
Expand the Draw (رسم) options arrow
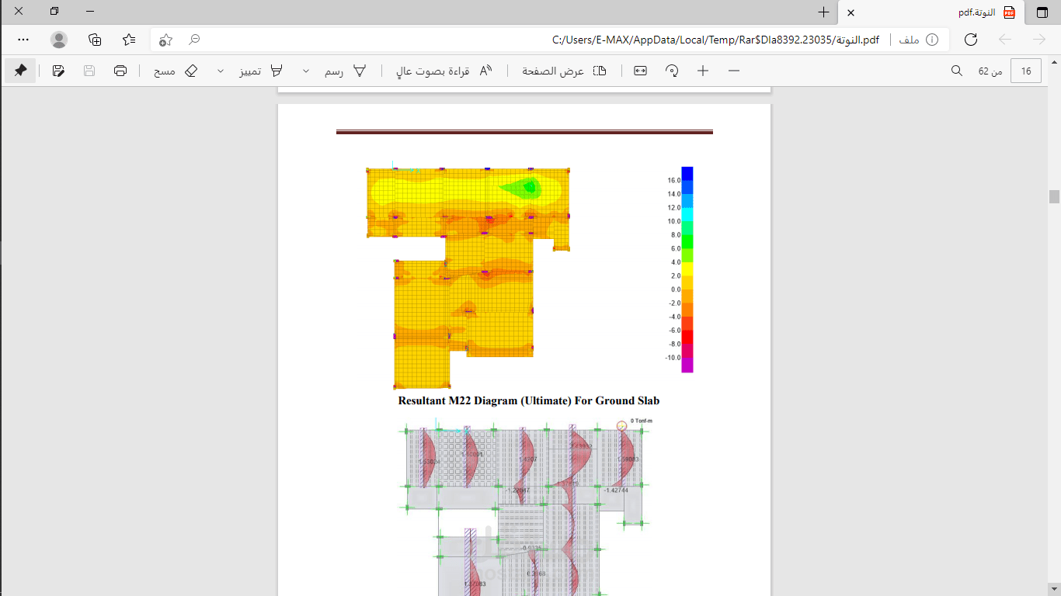[306, 71]
